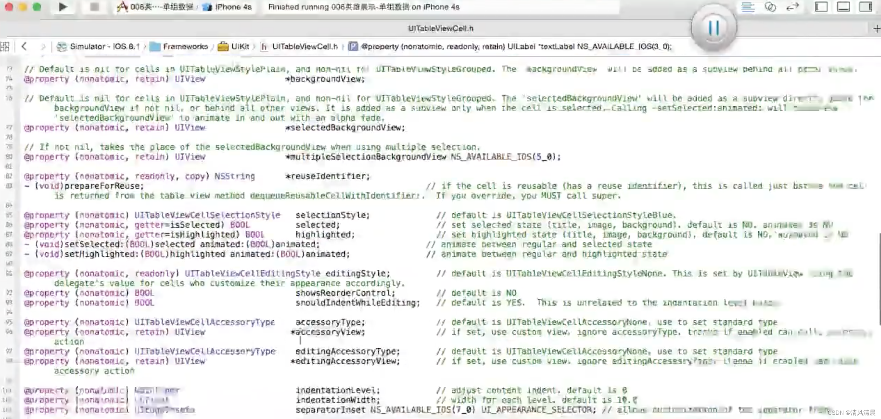
Task: Click the *accessoryView property name
Action: pyautogui.click(x=328, y=332)
